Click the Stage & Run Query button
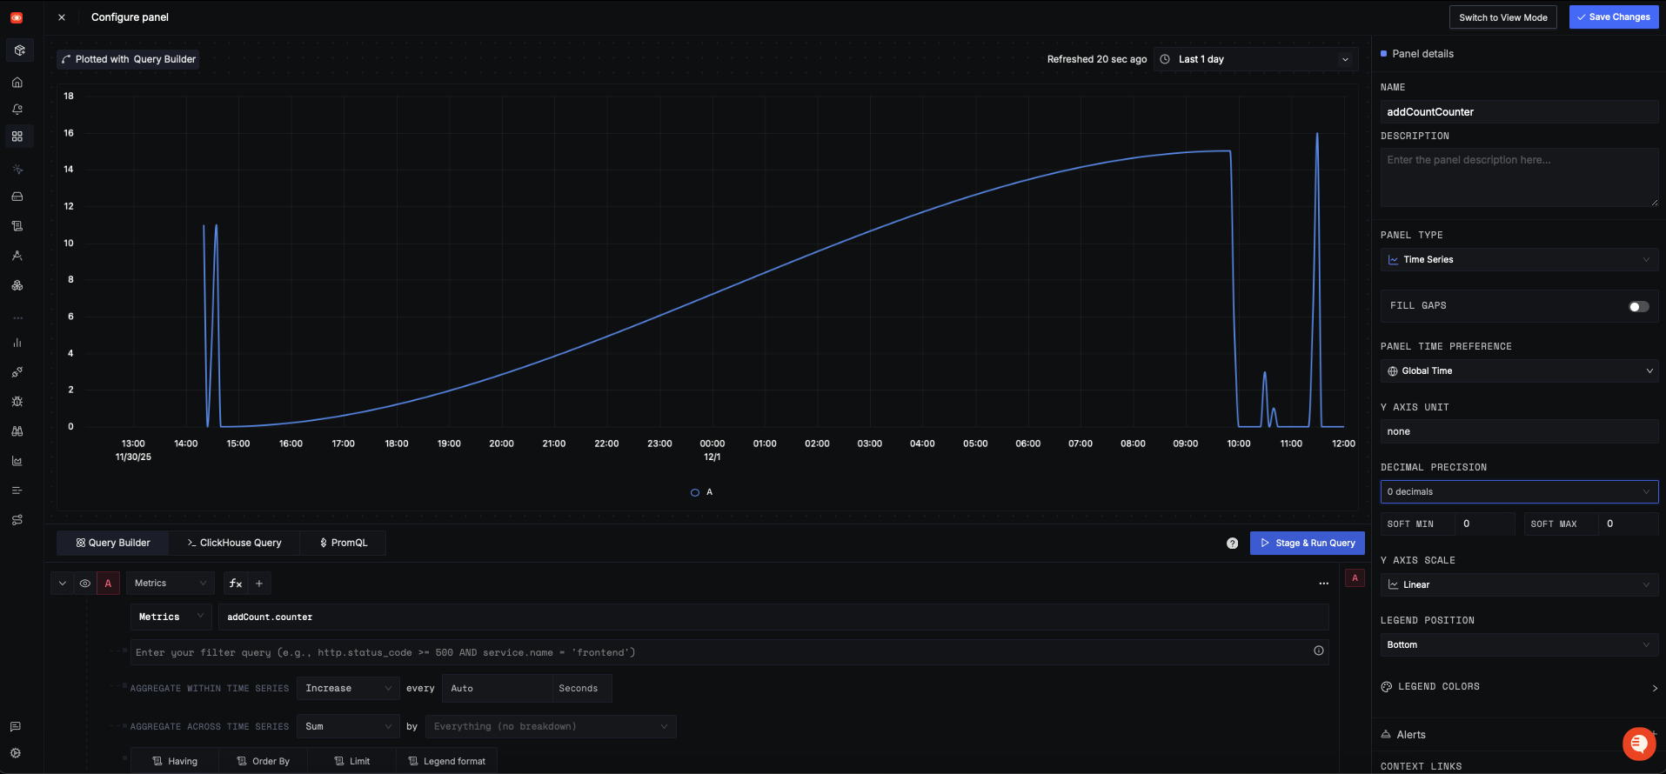The height and width of the screenshot is (774, 1666). (1307, 543)
